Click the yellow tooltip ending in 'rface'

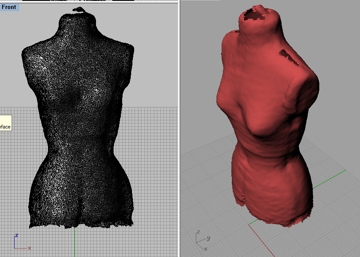tap(6, 123)
